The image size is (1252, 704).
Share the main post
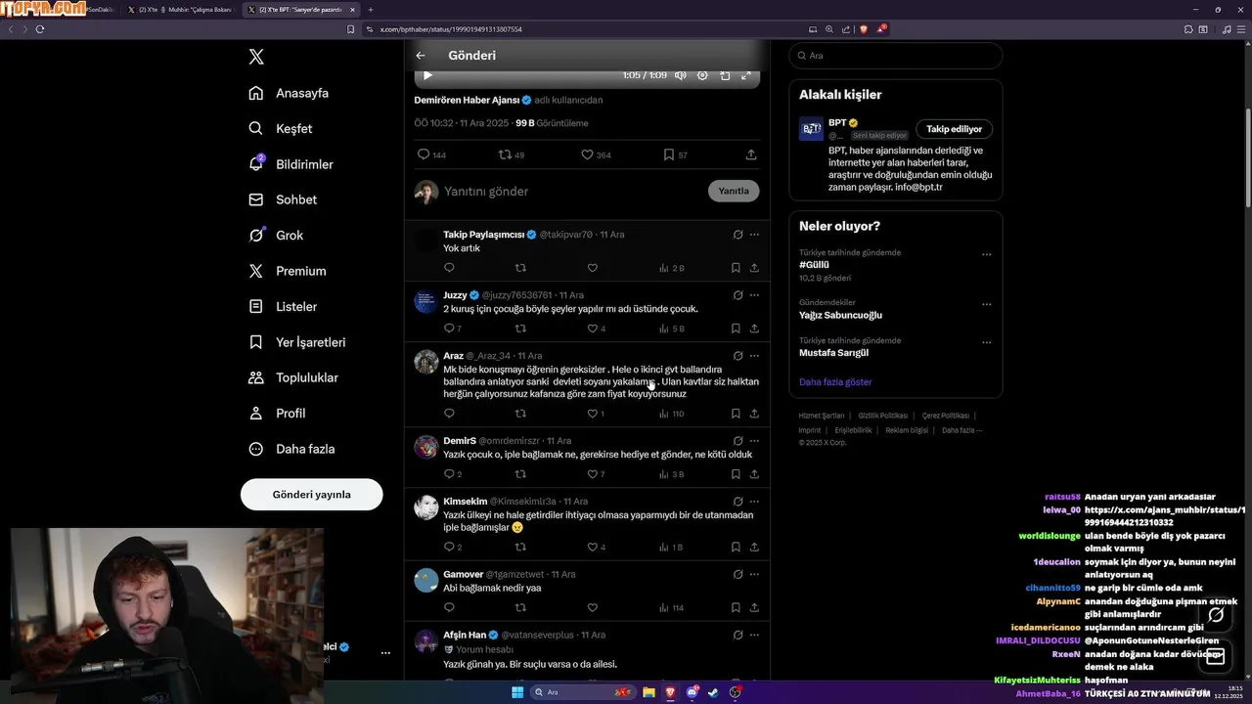click(x=751, y=154)
